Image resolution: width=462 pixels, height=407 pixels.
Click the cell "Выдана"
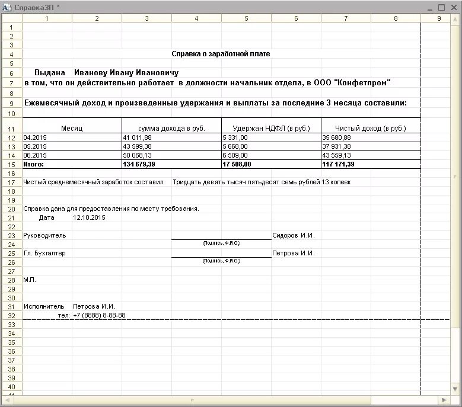[49, 73]
